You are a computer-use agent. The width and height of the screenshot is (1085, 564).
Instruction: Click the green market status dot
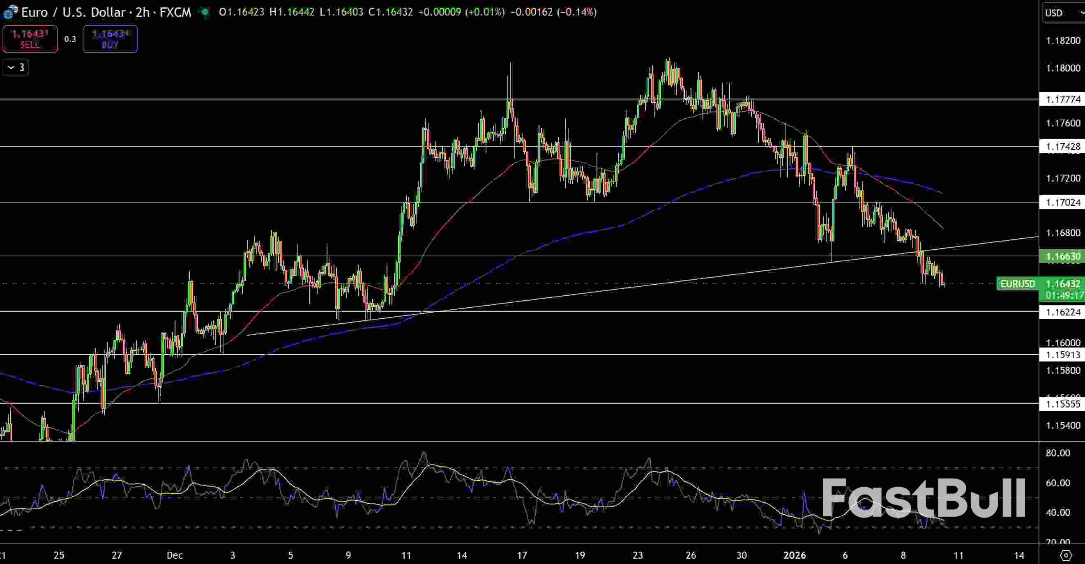coord(205,12)
